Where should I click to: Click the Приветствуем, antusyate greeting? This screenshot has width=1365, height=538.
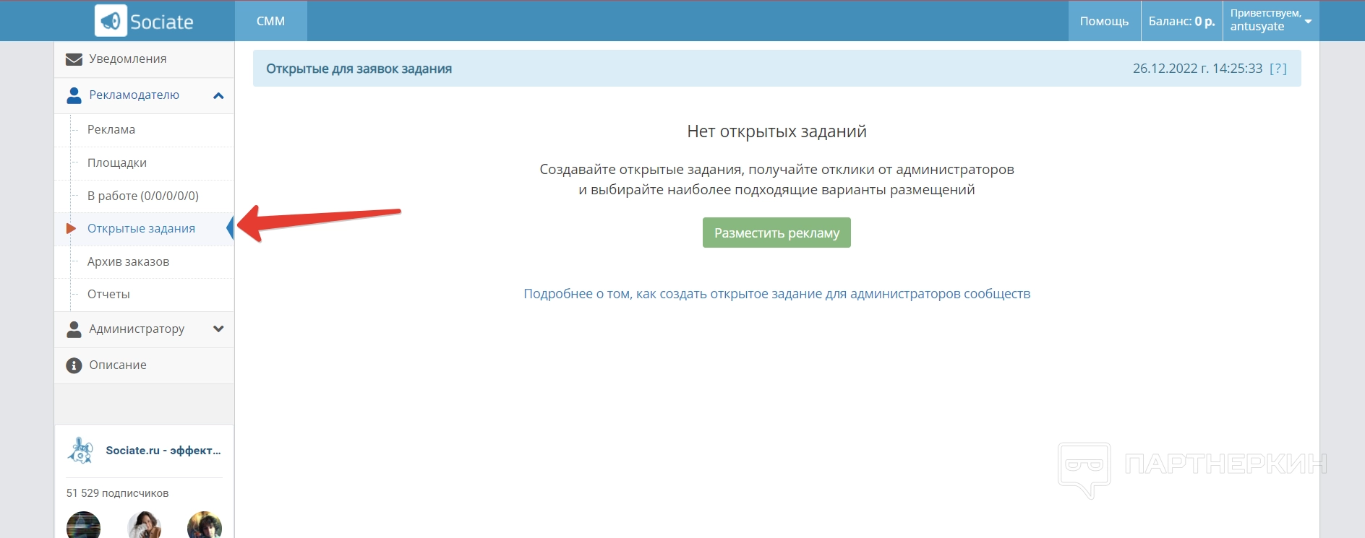click(1265, 20)
